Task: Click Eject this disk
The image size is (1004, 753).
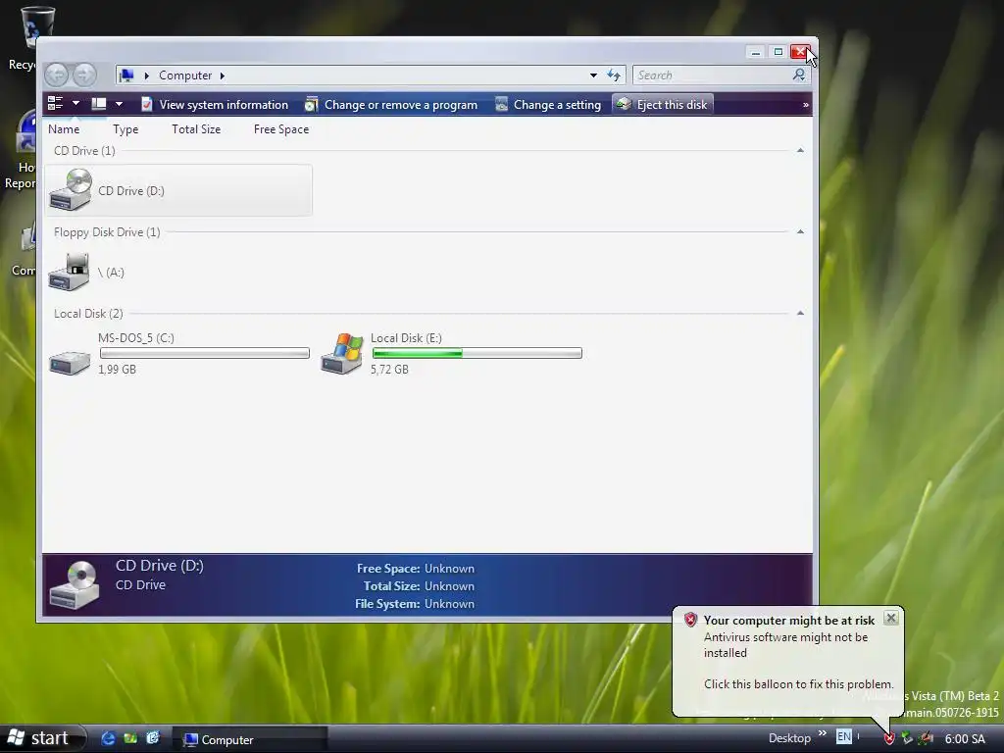Action: tap(663, 104)
